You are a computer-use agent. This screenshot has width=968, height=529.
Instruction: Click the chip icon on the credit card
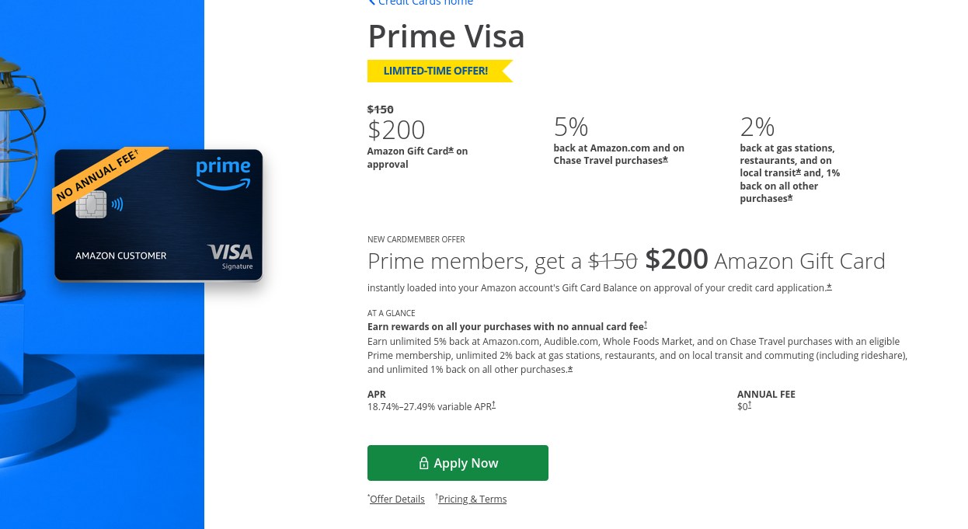91,205
